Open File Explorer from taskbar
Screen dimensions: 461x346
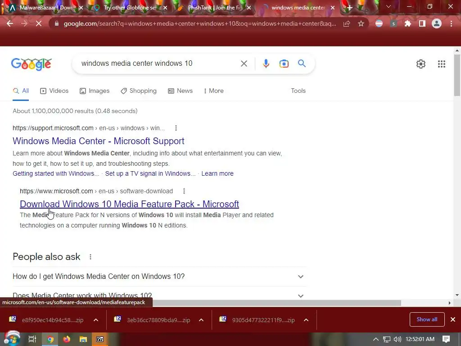click(x=83, y=339)
